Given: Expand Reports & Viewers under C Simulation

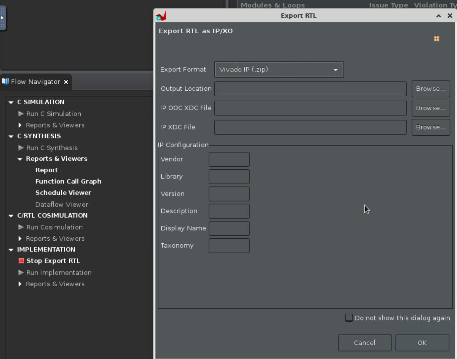Looking at the screenshot, I should pyautogui.click(x=20, y=125).
